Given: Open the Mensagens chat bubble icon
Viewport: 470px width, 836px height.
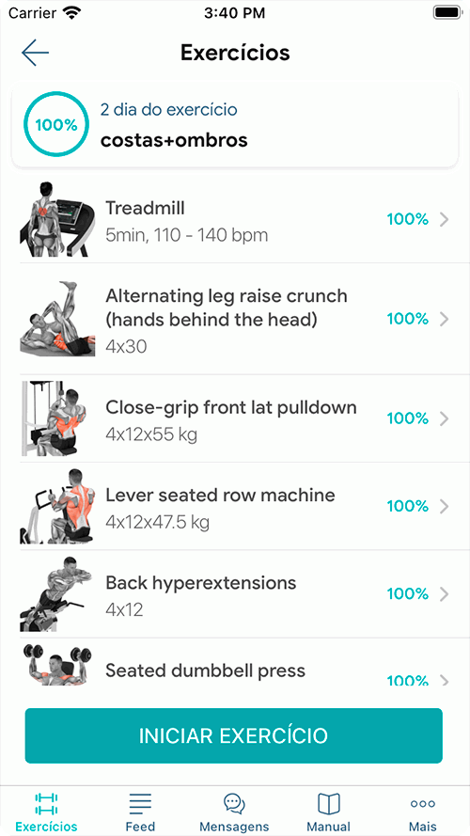Looking at the screenshot, I should point(234,803).
